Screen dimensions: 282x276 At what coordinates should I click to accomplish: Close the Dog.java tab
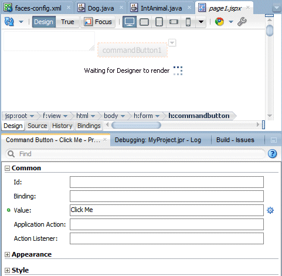121,8
